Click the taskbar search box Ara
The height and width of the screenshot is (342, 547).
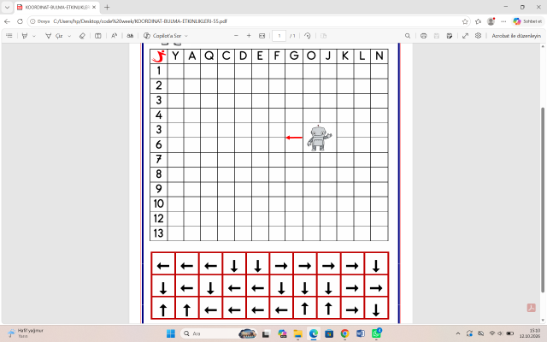coord(219,333)
